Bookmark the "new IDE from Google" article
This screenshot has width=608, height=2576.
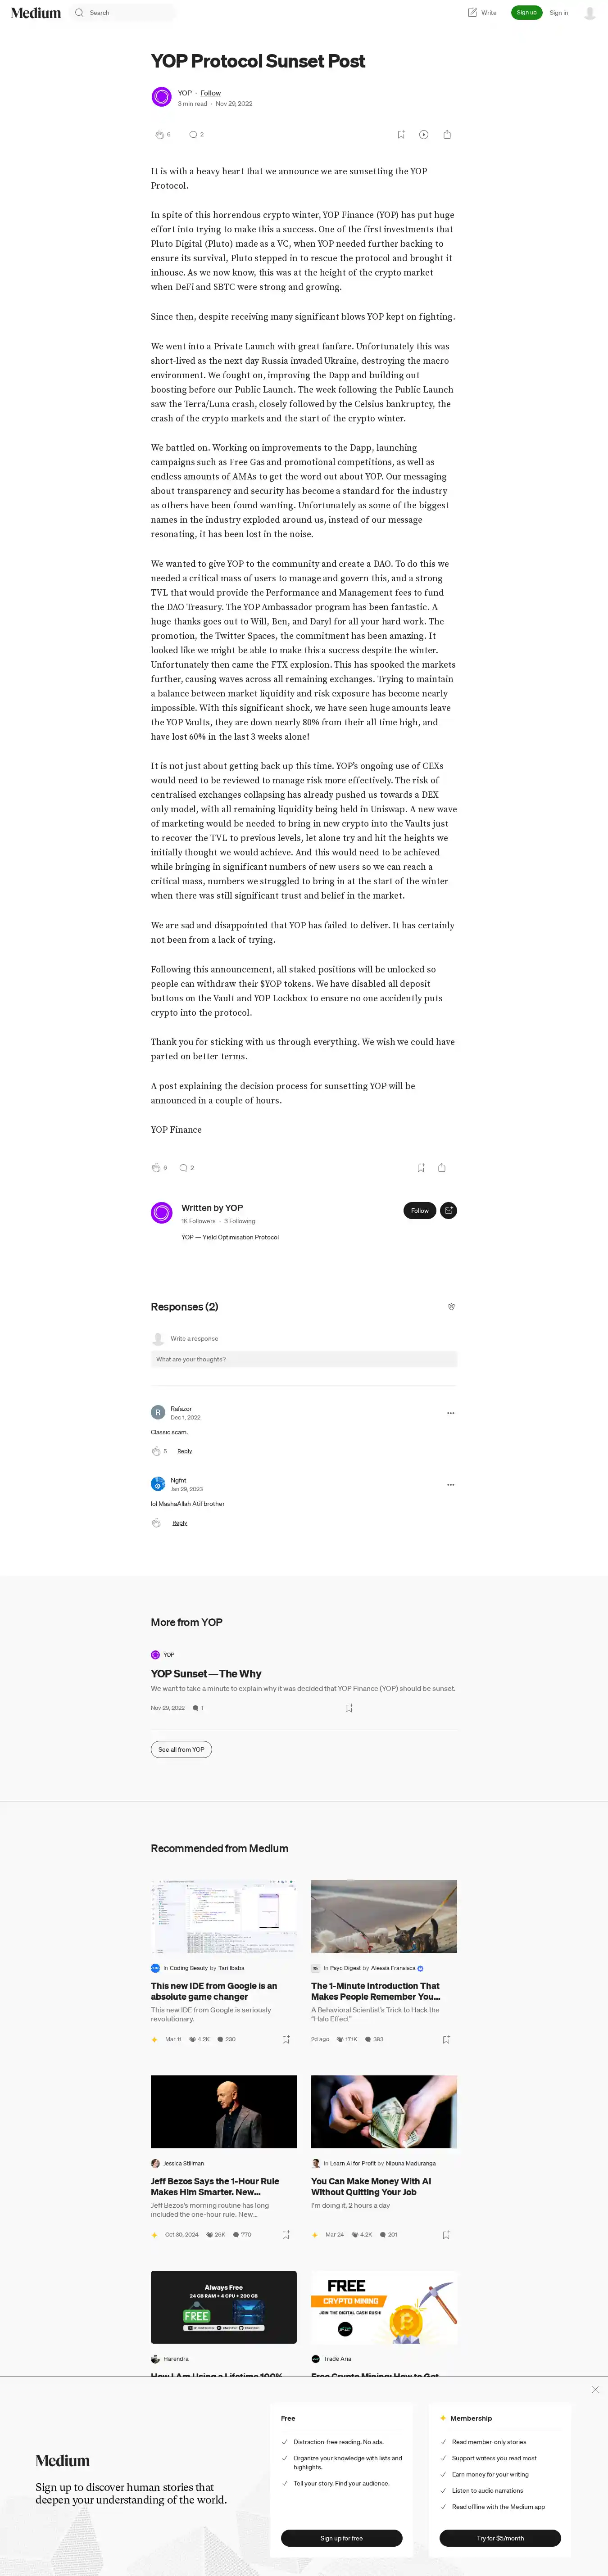286,2039
